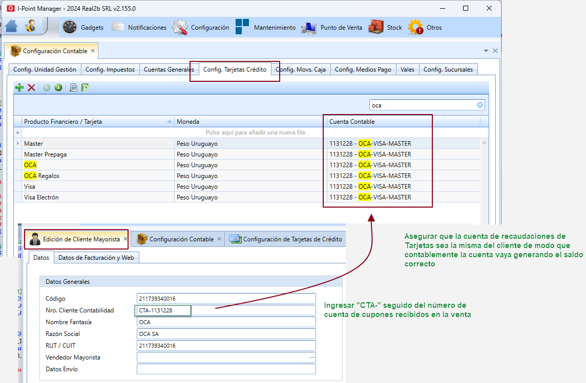The height and width of the screenshot is (383, 586).
Task: Open Datos de Facturación y Web tab
Action: [96, 257]
